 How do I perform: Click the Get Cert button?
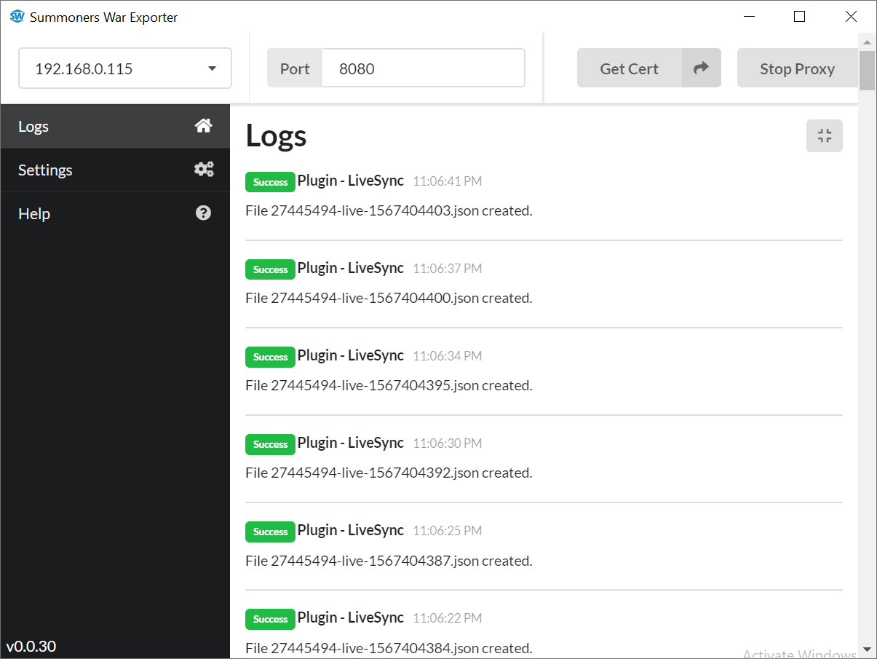point(628,68)
